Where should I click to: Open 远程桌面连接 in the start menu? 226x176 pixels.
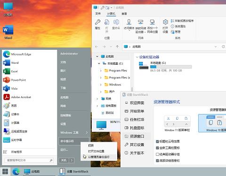coord(29,131)
